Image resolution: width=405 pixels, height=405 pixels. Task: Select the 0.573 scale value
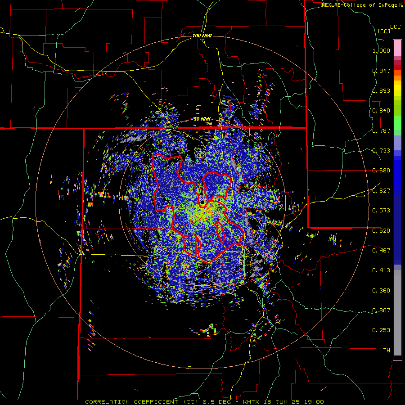(x=381, y=211)
